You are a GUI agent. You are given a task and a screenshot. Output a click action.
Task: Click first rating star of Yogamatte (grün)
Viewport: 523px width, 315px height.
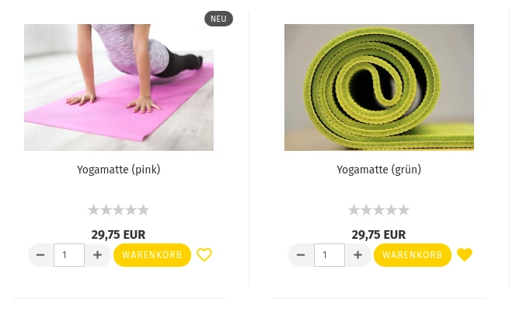(354, 210)
